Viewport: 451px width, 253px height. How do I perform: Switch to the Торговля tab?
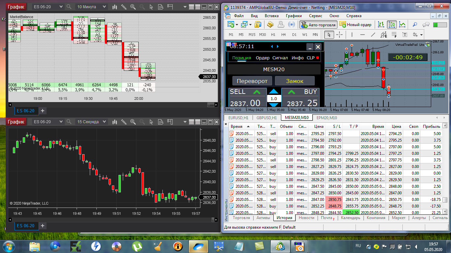241,218
